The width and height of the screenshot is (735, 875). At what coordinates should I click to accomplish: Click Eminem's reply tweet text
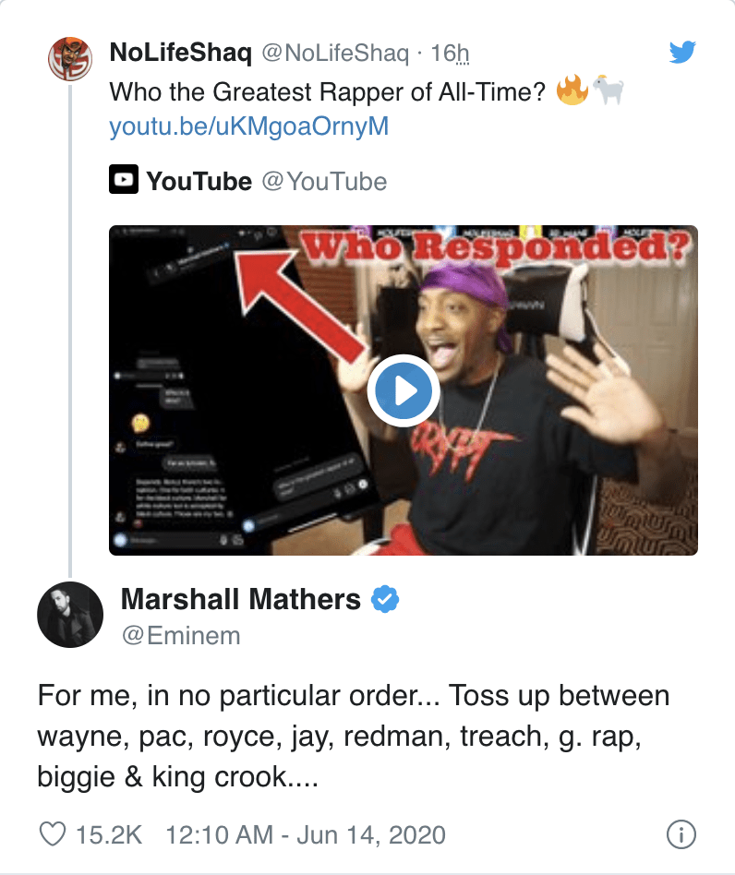(354, 736)
